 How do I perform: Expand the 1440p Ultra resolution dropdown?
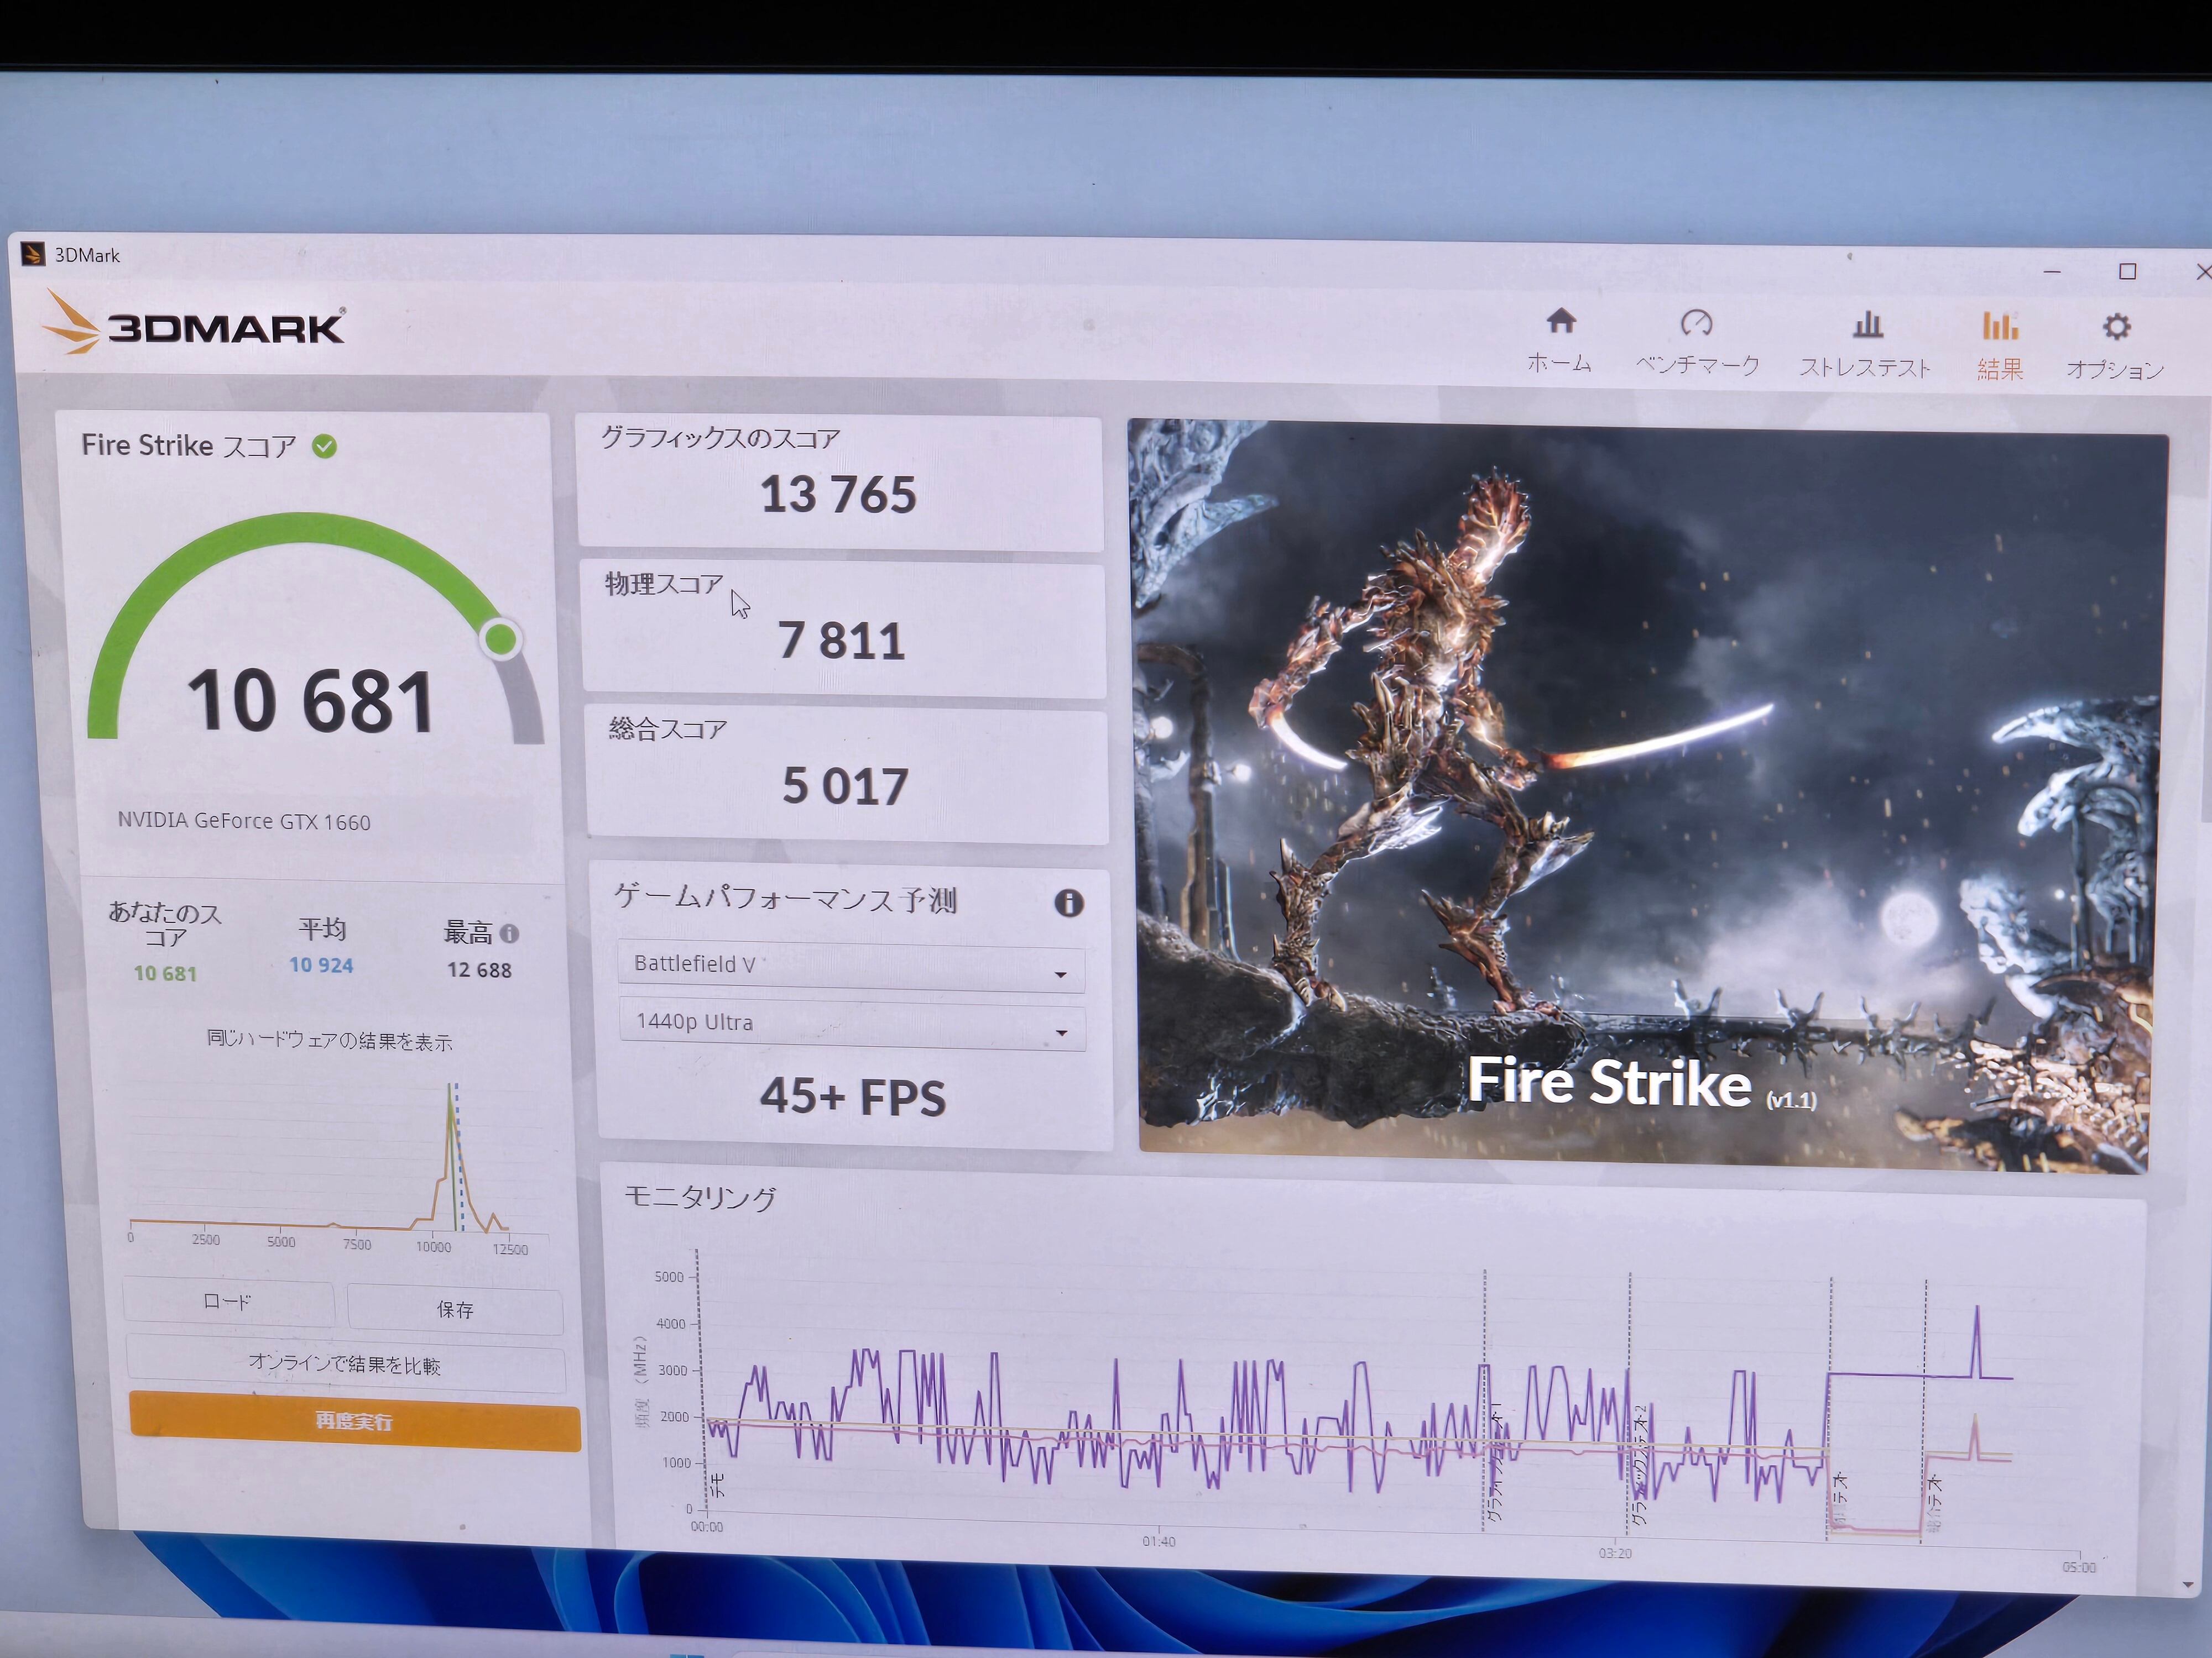coord(850,1024)
